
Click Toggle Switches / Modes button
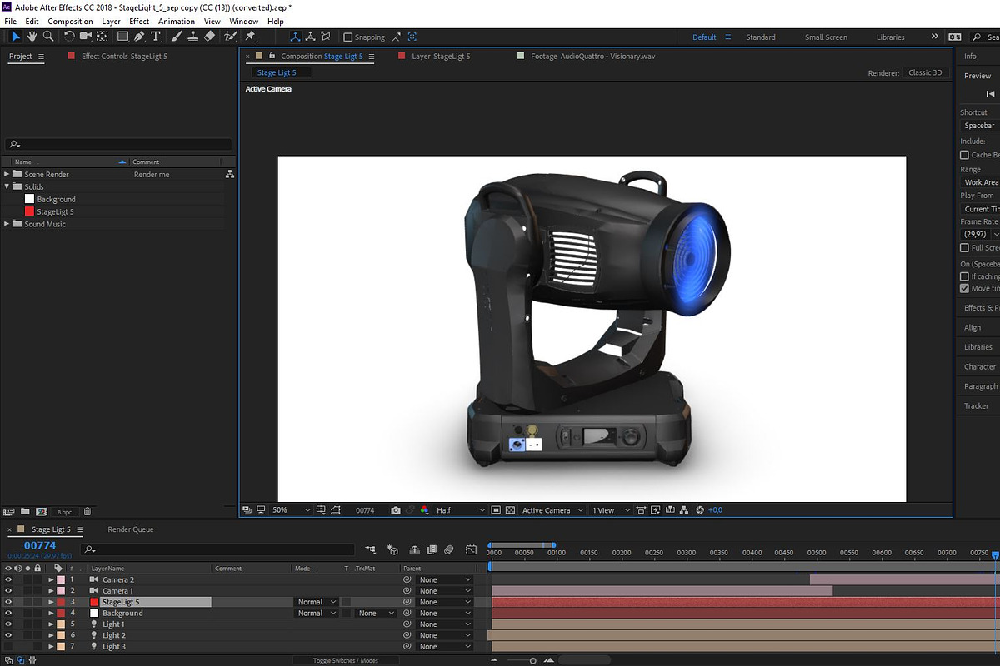pyautogui.click(x=345, y=660)
